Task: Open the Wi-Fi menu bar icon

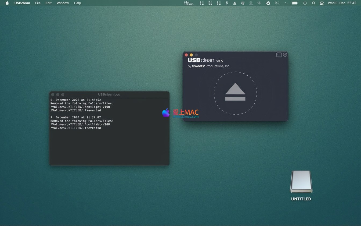Action: [x=259, y=3]
